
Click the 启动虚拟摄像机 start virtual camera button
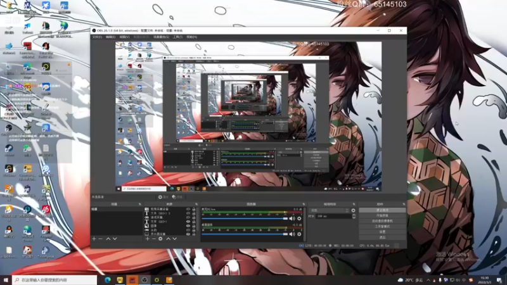pos(382,221)
